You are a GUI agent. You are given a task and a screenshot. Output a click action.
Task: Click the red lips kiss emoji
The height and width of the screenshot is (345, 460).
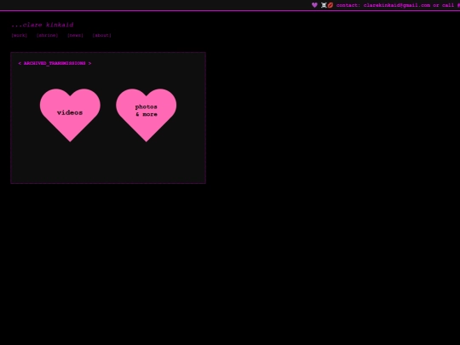pos(330,5)
